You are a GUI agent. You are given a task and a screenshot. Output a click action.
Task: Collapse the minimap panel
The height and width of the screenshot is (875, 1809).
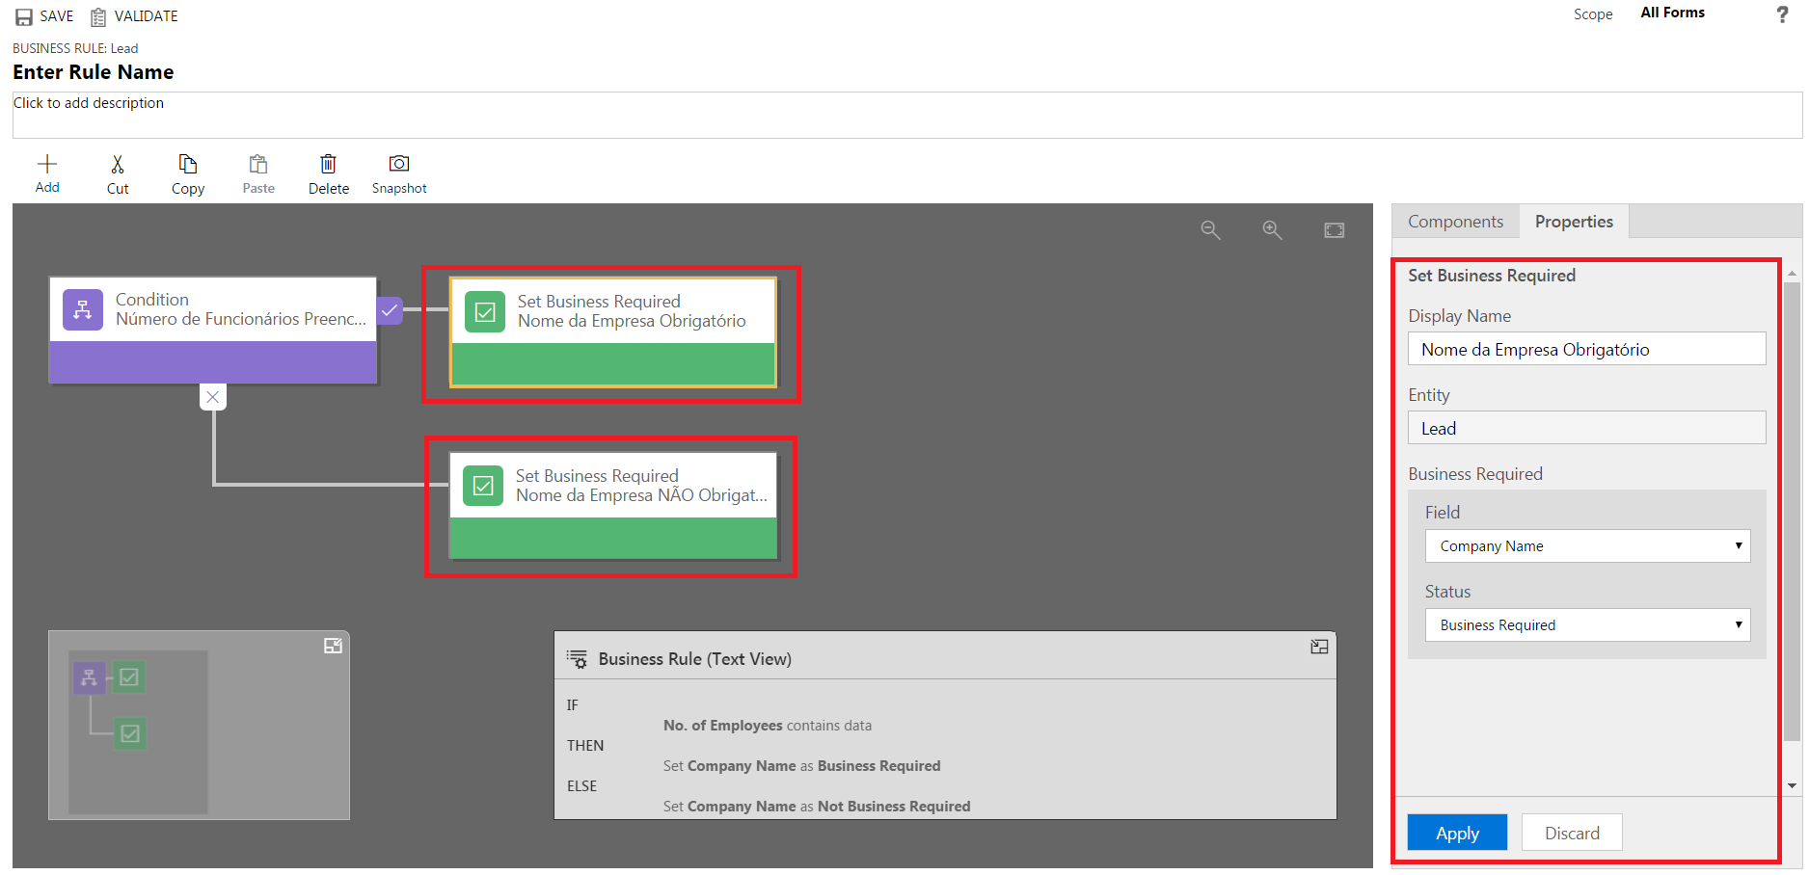tap(333, 646)
